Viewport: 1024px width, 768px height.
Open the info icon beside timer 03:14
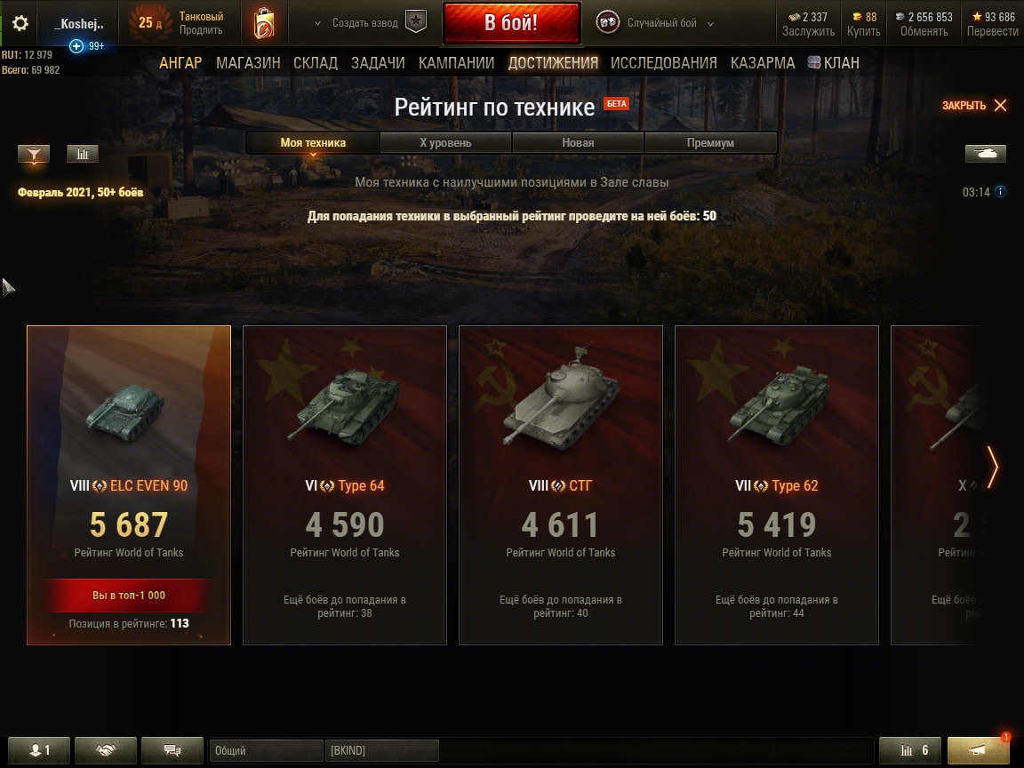click(x=1001, y=191)
